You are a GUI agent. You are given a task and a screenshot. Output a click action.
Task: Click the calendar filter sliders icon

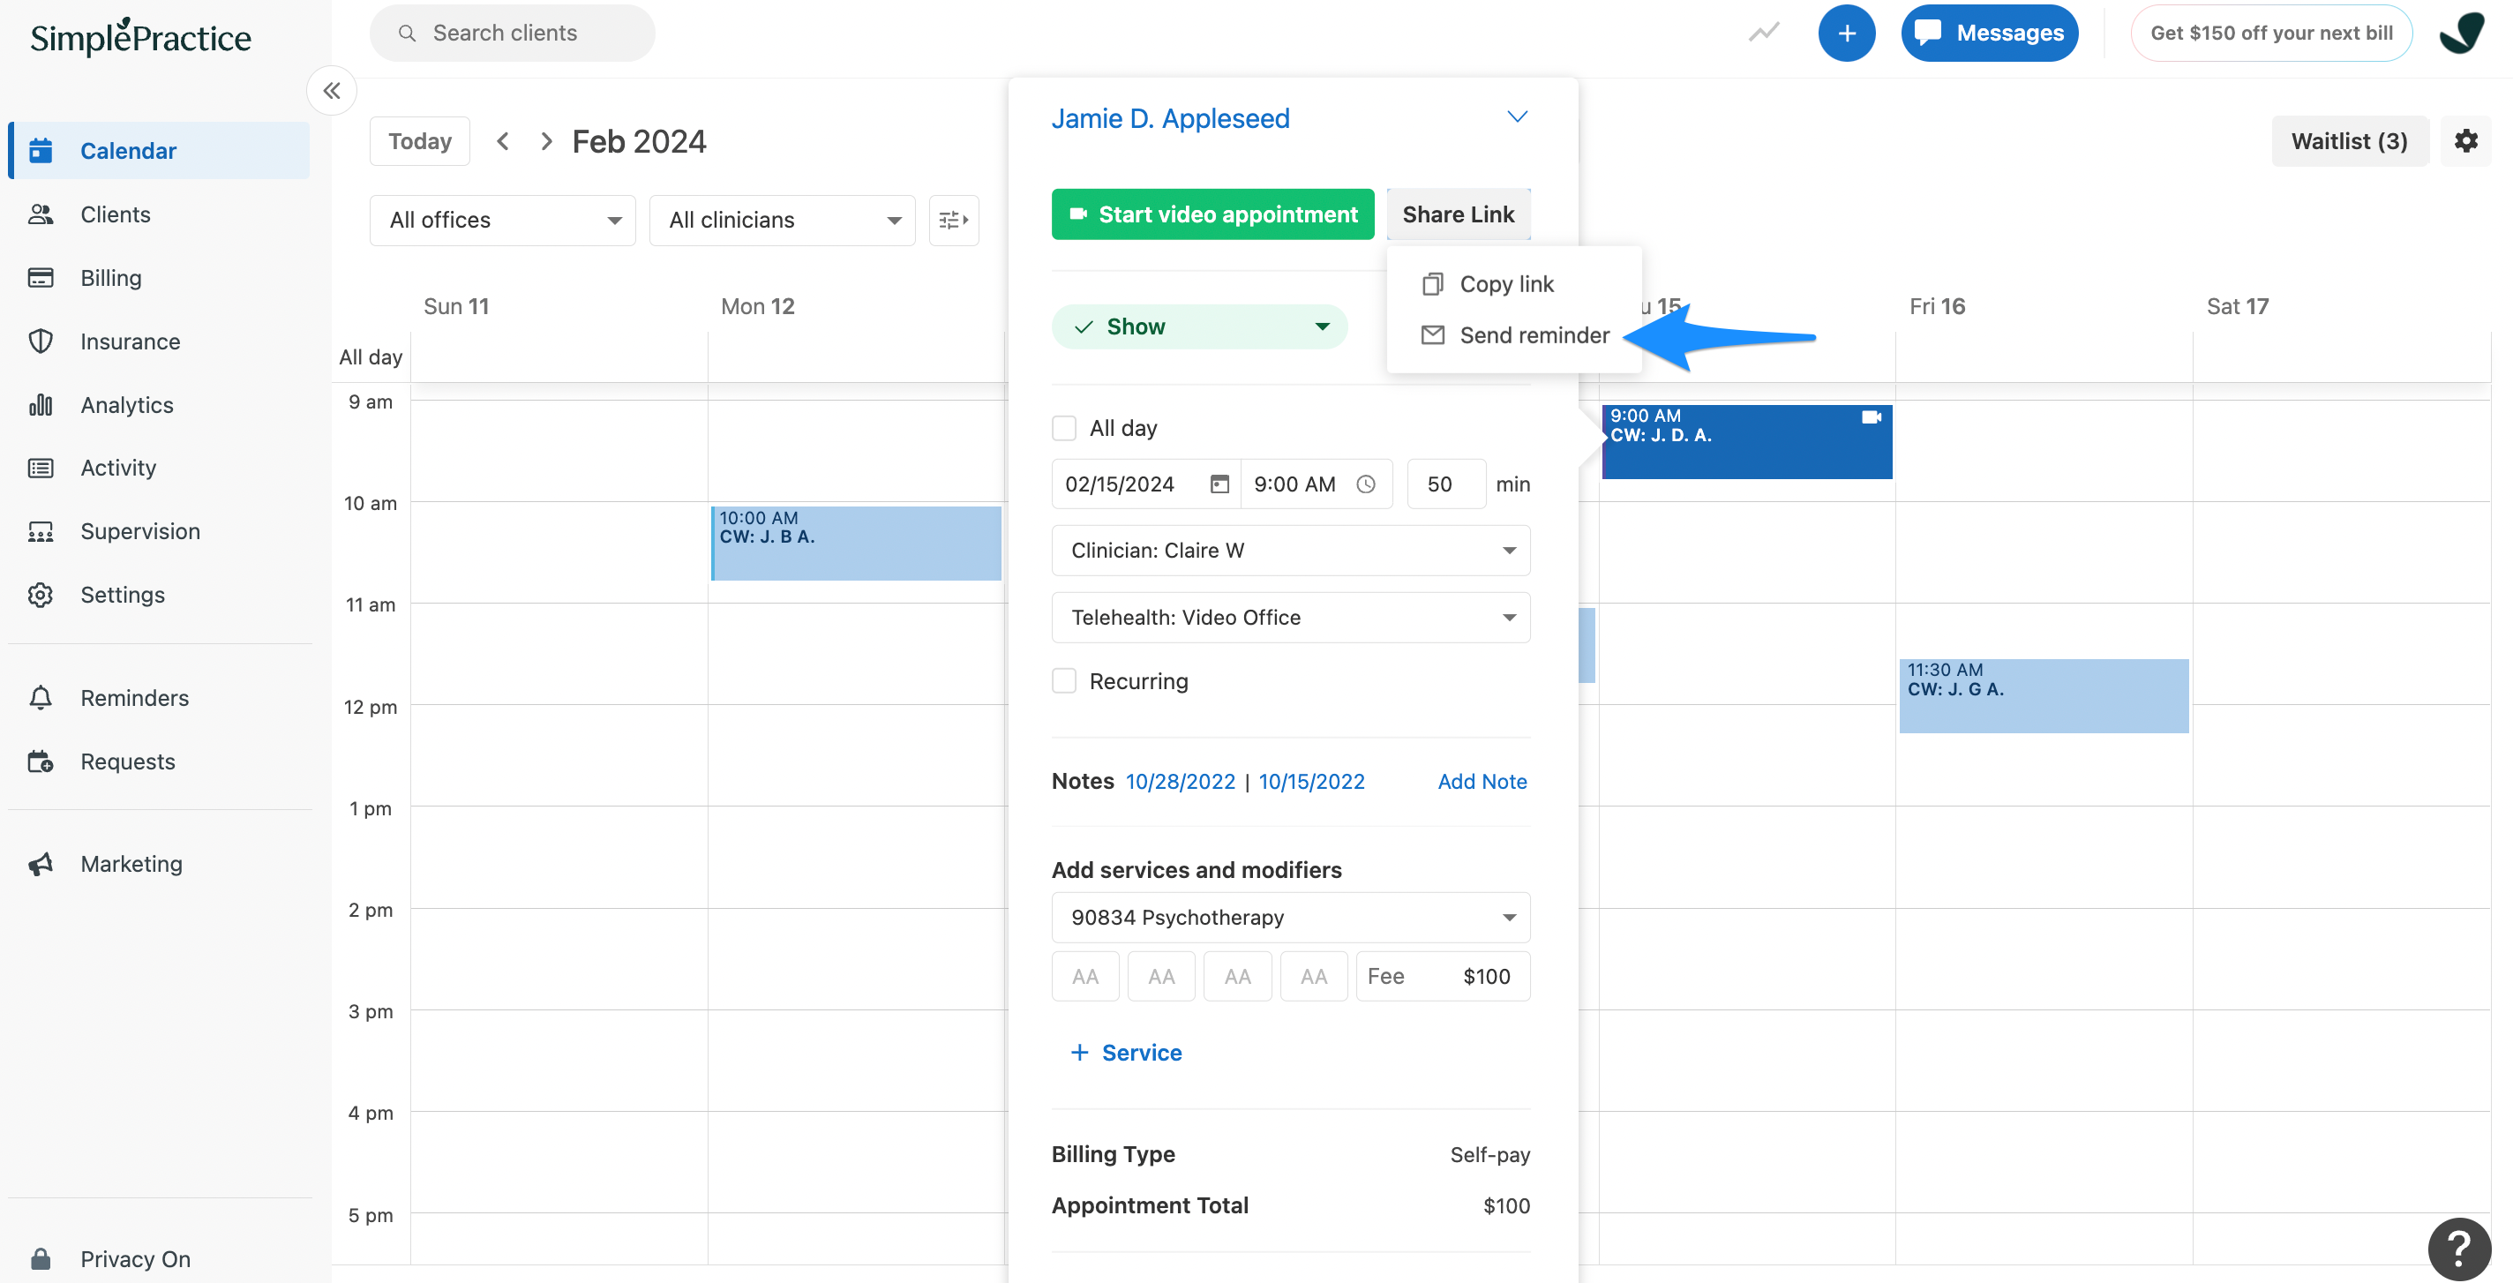click(x=953, y=221)
